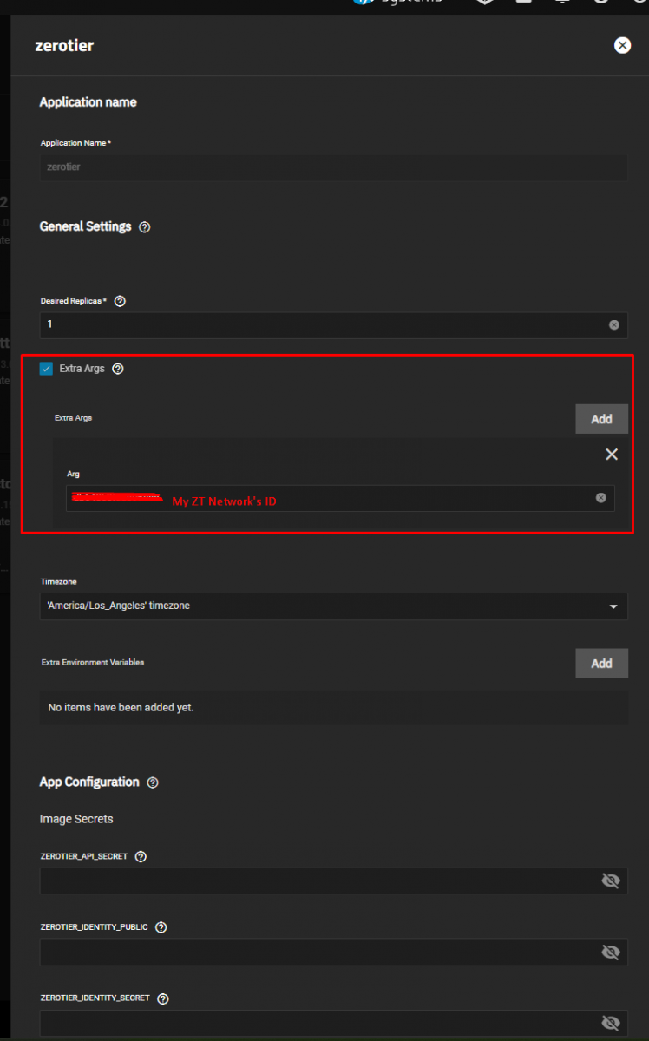Viewport: 649px width, 1041px height.
Task: Select 'No items have been added yet.' text
Action: click(x=121, y=708)
